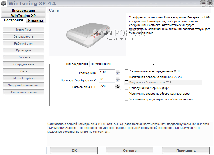The height and width of the screenshot is (155, 214).
Task: Click the Размер MTU value field
Action: pyautogui.click(x=107, y=72)
